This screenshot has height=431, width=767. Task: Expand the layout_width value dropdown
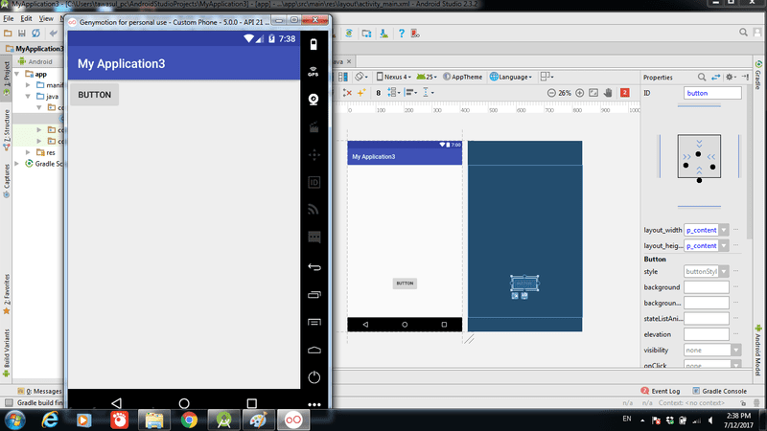(725, 230)
